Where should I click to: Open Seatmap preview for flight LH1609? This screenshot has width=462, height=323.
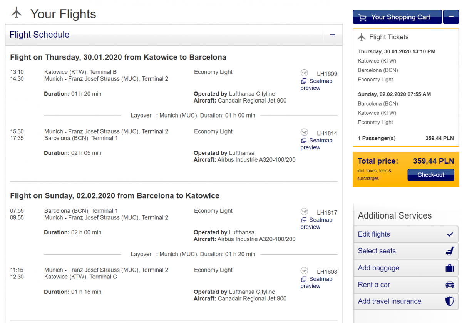pyautogui.click(x=320, y=81)
